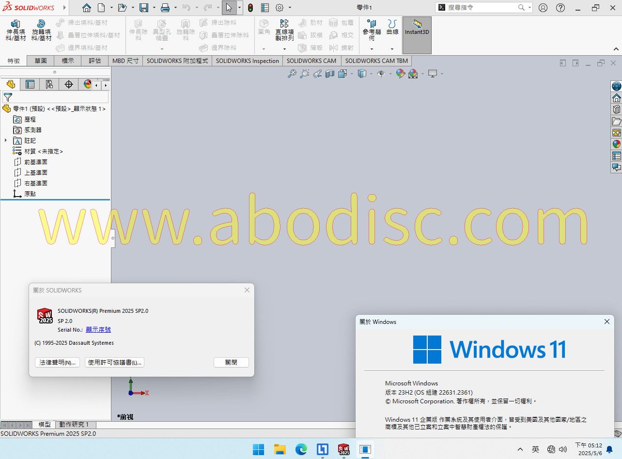Switch to the Evaluate (評估) tab
The width and height of the screenshot is (622, 459).
[x=95, y=61]
